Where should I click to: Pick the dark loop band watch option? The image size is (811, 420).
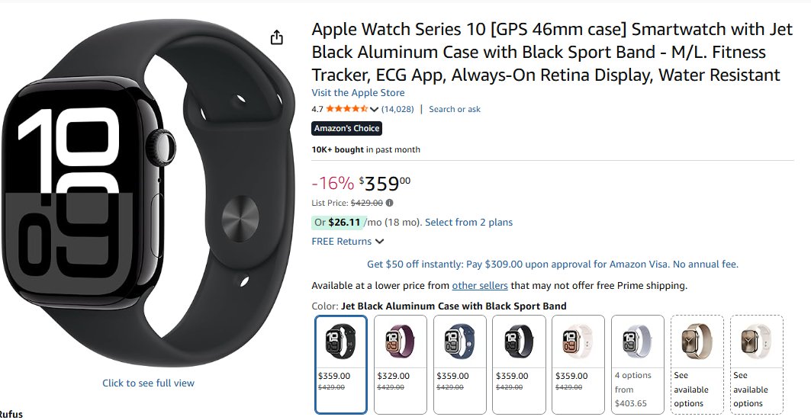point(519,364)
